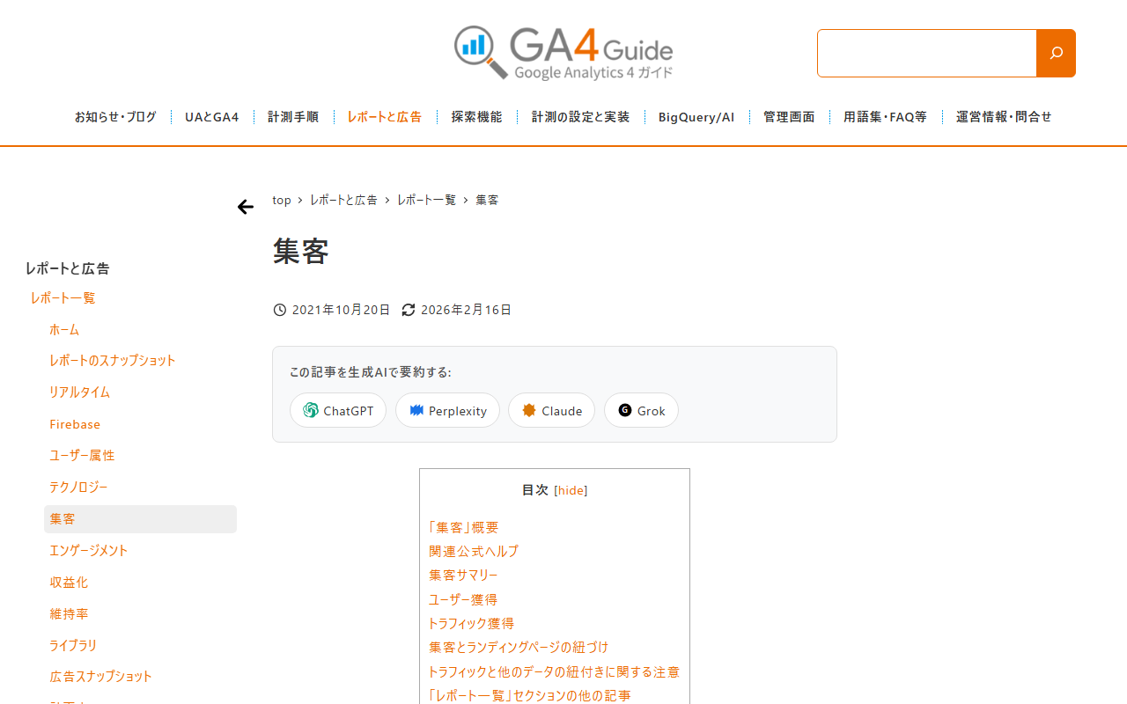Click the updated date 2026年2月16日
This screenshot has width=1127, height=704.
coord(466,310)
